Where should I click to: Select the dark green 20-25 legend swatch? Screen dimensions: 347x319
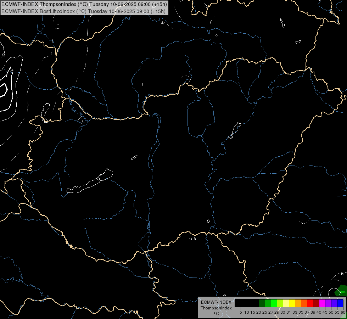pyautogui.click(x=262, y=303)
